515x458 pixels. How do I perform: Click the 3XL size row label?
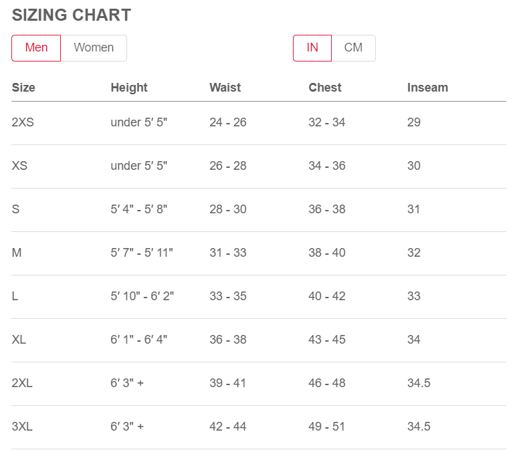[x=22, y=427]
